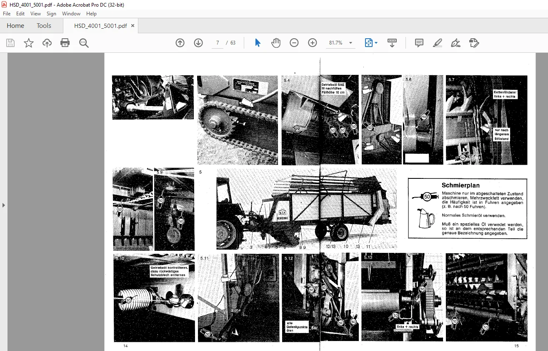Screen dimensions: 548x351
Task: Select the HSD_4001_5001.pdf document tab
Action: (100, 25)
